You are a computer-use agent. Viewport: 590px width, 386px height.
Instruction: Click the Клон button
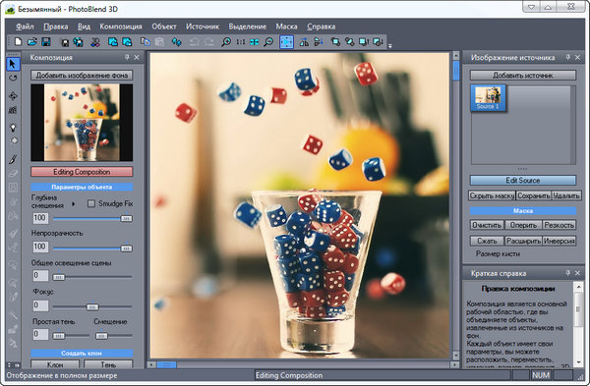(x=55, y=364)
